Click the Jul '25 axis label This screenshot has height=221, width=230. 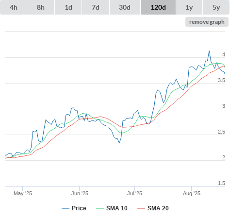[134, 193]
